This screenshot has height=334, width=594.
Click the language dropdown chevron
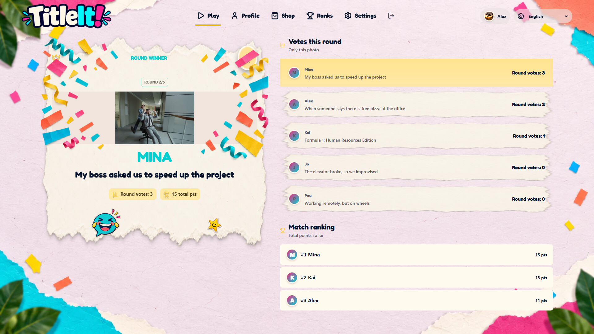point(566,16)
